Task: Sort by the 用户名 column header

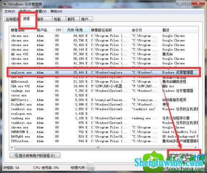Action: (x=44, y=30)
